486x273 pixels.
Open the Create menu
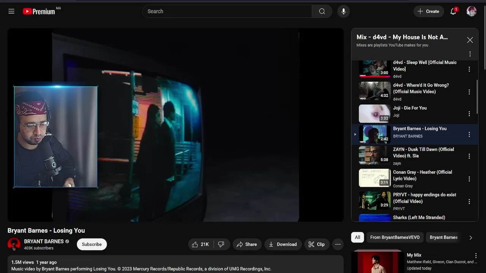point(429,11)
